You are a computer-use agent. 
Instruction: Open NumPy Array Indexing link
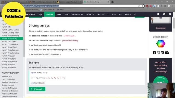click(x=10, y=36)
